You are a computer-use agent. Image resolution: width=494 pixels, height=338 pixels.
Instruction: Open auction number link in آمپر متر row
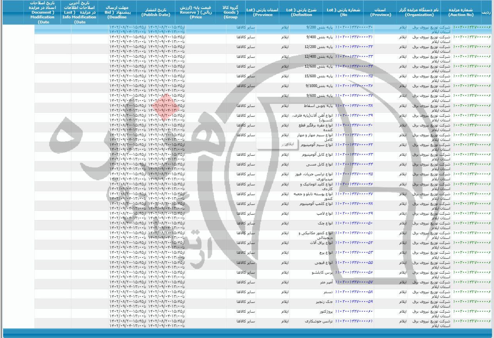[x=473, y=282]
